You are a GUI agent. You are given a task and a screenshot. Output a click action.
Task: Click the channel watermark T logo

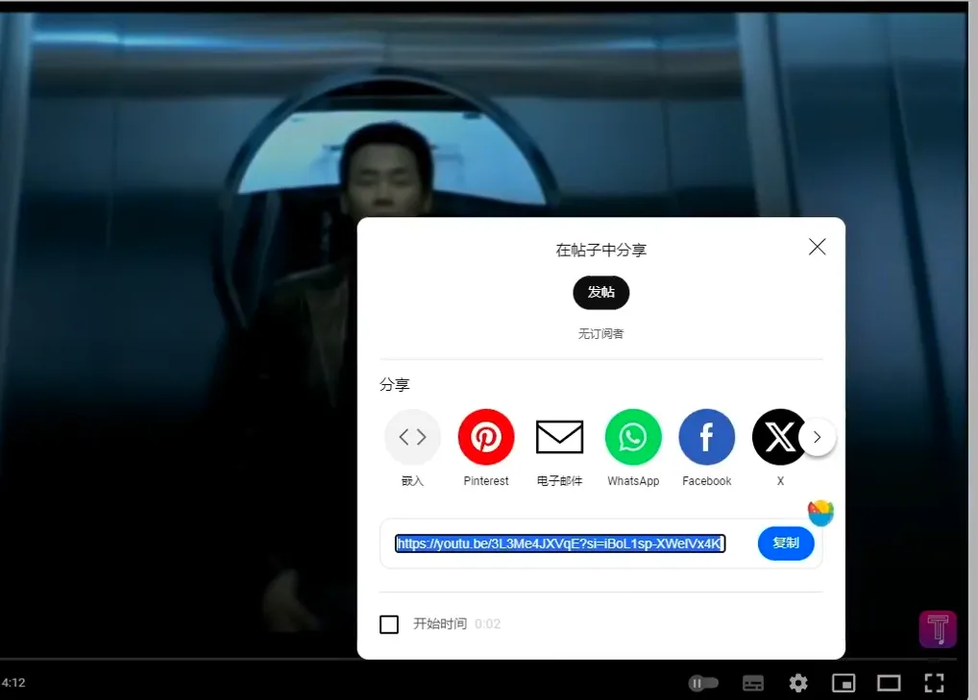coord(938,629)
